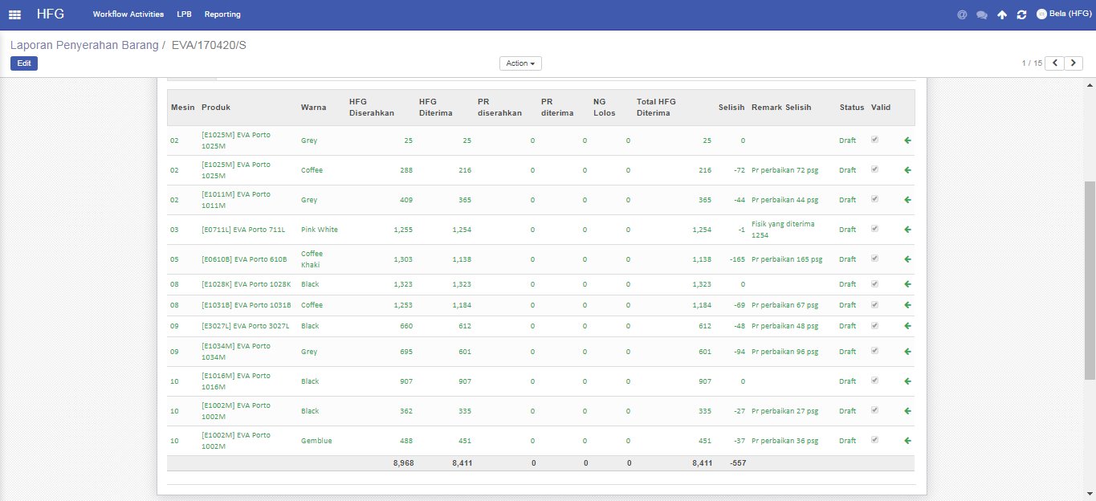Click the up arrow icon in navbar
This screenshot has height=501, width=1096.
(x=1002, y=14)
